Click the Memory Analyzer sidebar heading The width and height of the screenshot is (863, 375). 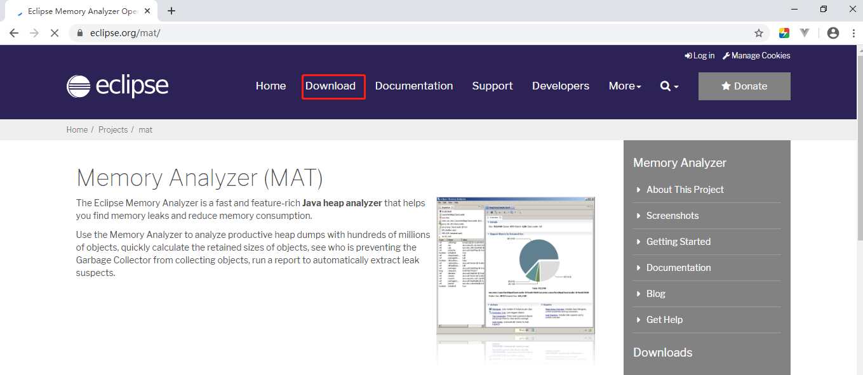click(679, 163)
